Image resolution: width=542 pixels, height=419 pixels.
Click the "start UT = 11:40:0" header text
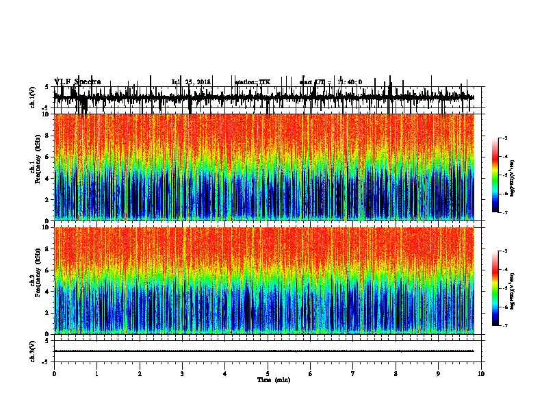point(331,82)
